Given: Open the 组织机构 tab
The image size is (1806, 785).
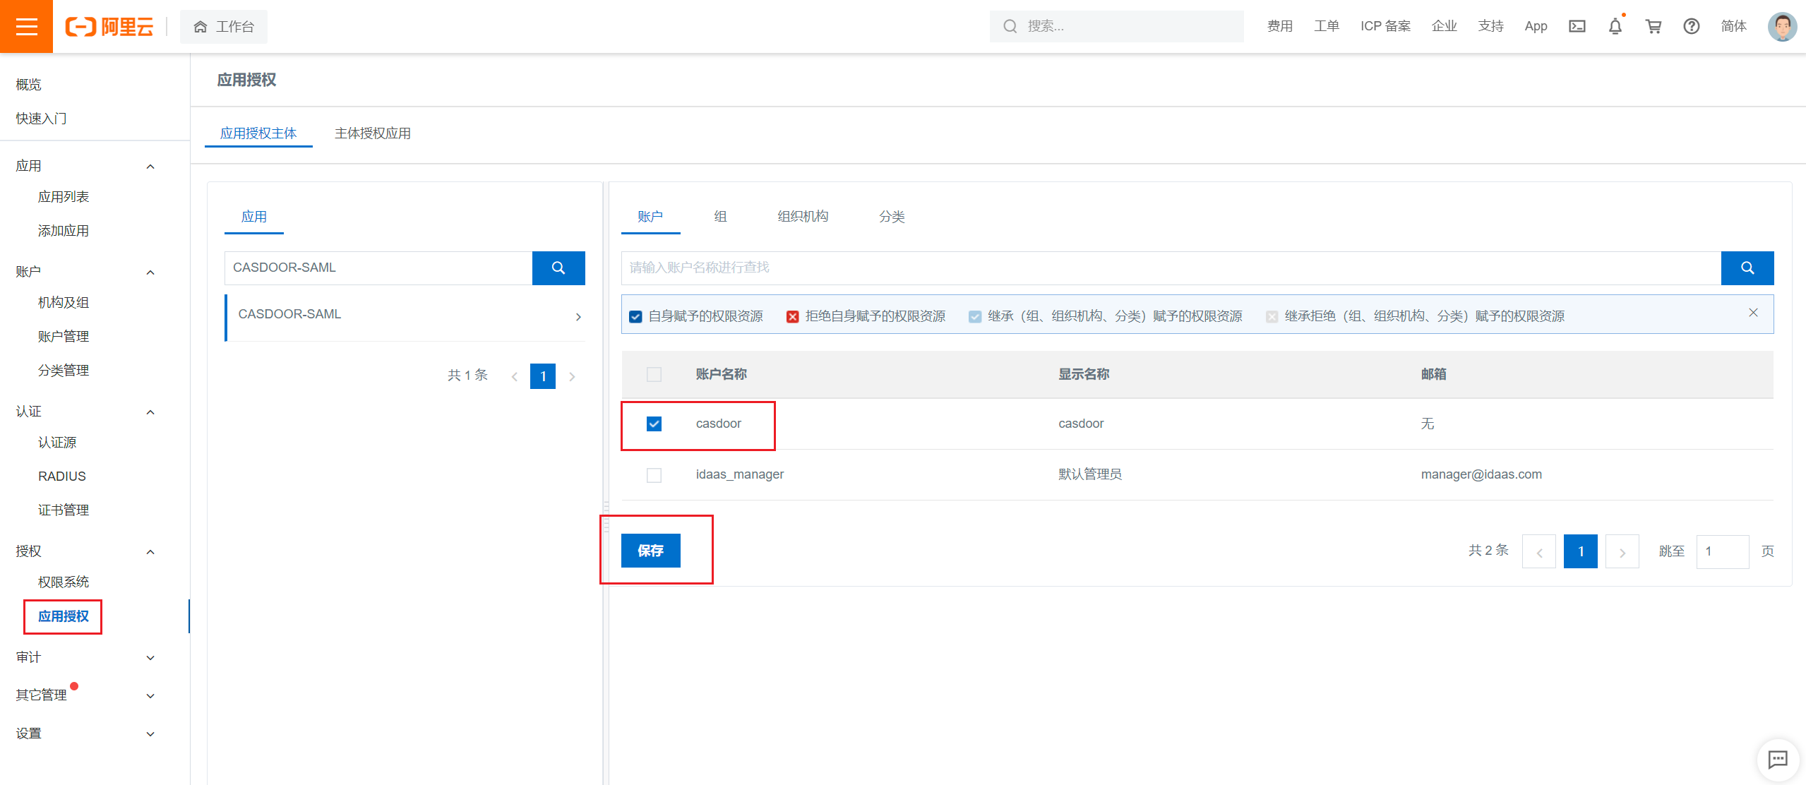Looking at the screenshot, I should pos(802,217).
